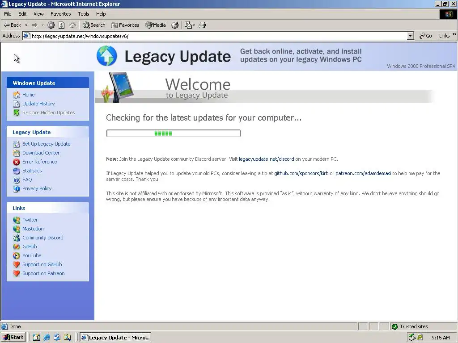Click the Update History clock icon
The image size is (458, 343).
coord(17,104)
